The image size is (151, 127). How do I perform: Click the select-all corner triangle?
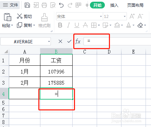click(6, 51)
